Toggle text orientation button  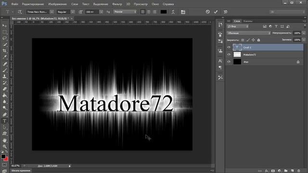click(20, 12)
